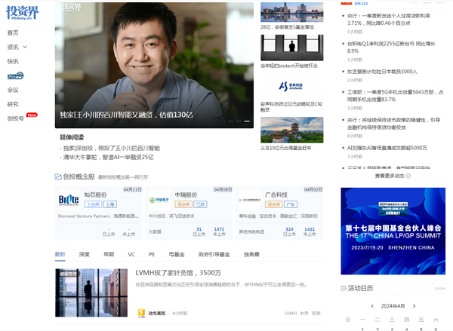
Task: Open 快讯 in the sidebar
Action: pos(13,61)
